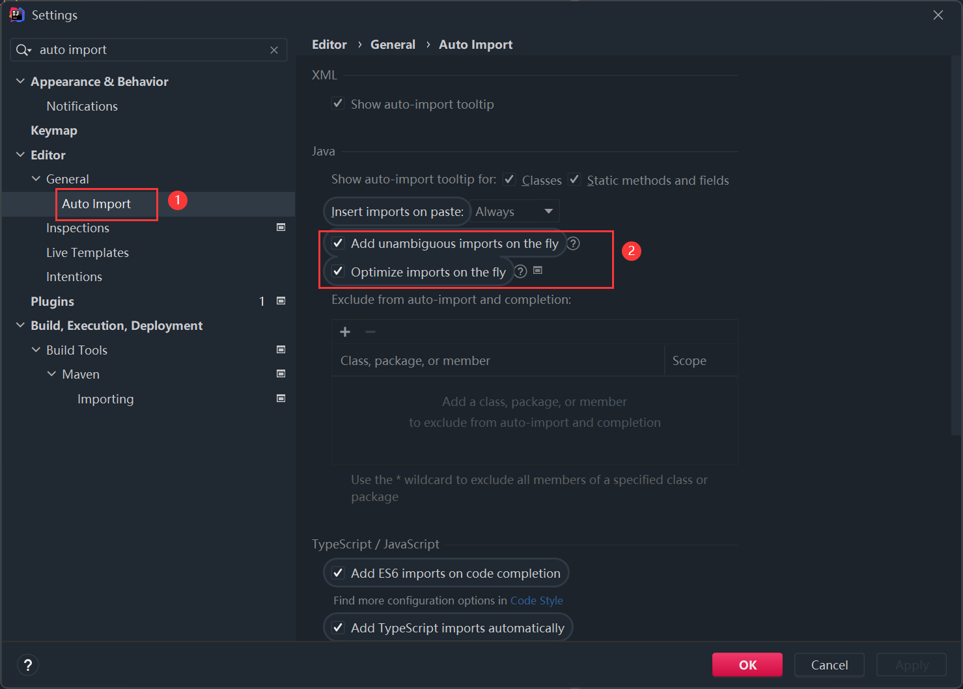Toggle Optimize imports on the fly checkbox
This screenshot has height=689, width=963.
[x=338, y=271]
